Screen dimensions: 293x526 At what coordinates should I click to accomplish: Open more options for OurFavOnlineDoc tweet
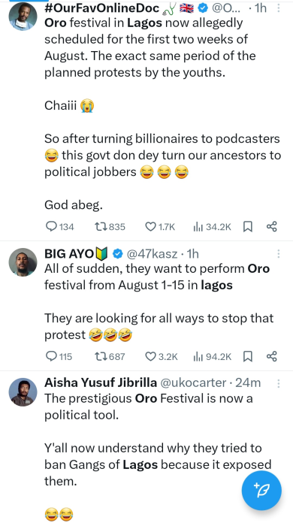278,8
